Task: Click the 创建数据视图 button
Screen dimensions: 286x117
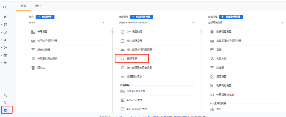Action: click(x=231, y=17)
